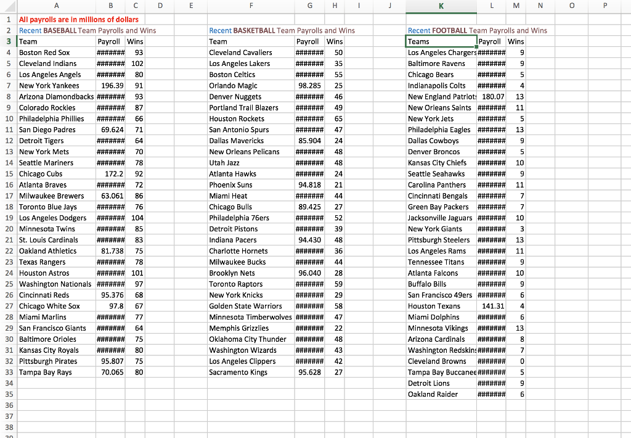Select the Rockets wins cell 65
Screen dimensions: 631x438
coord(335,119)
